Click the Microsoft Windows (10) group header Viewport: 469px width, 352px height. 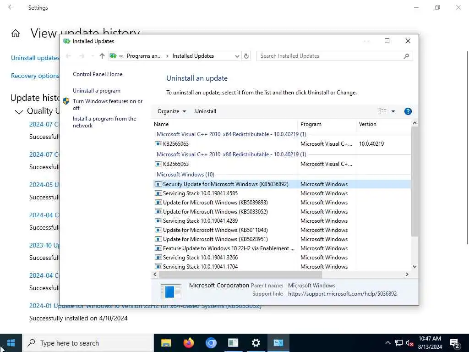185,175
